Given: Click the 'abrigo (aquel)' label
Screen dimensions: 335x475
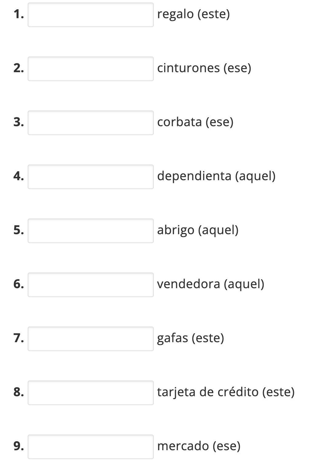Looking at the screenshot, I should point(198,230).
